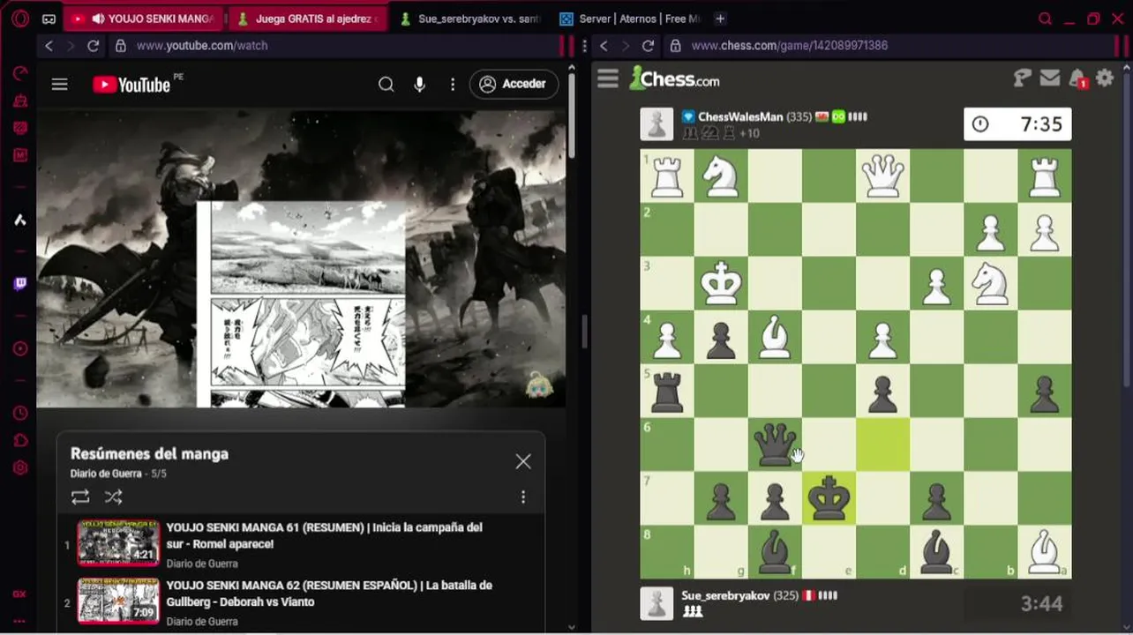Viewport: 1133px width, 635px height.
Task: Mute the YOUJO SENKI MANGA tab audio
Action: click(97, 19)
